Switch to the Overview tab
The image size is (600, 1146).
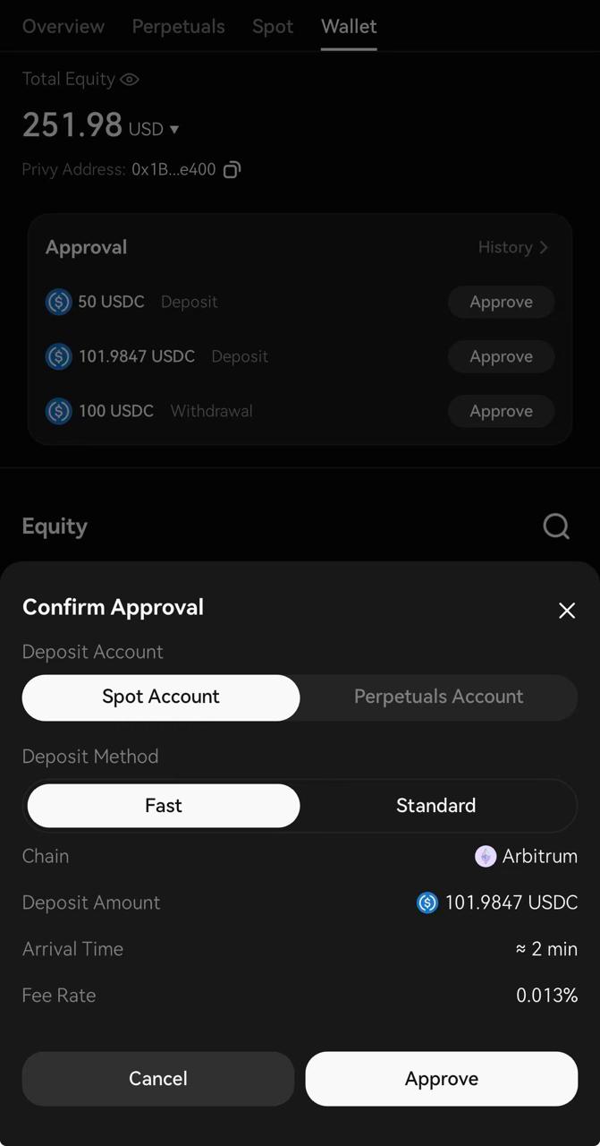tap(63, 27)
